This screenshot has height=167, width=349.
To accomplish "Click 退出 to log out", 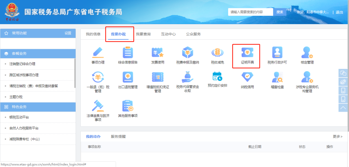I will [x=339, y=12].
